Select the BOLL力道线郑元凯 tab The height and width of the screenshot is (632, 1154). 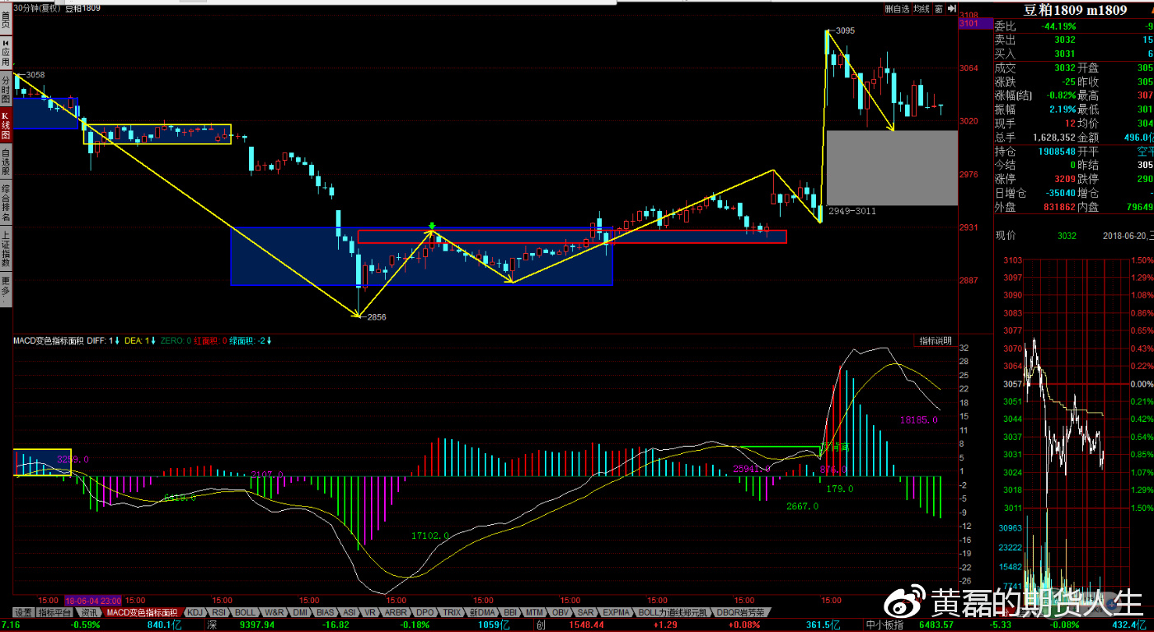point(674,612)
